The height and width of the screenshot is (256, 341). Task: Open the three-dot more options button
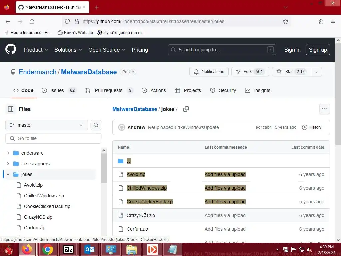tap(324, 109)
